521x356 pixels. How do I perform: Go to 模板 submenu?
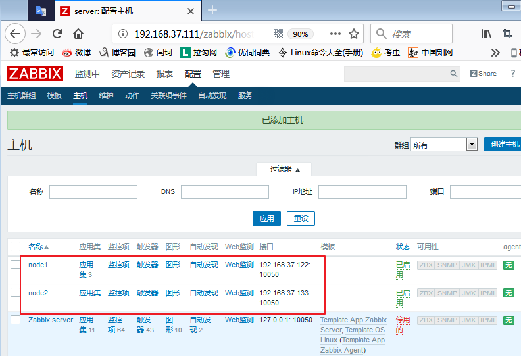point(54,95)
